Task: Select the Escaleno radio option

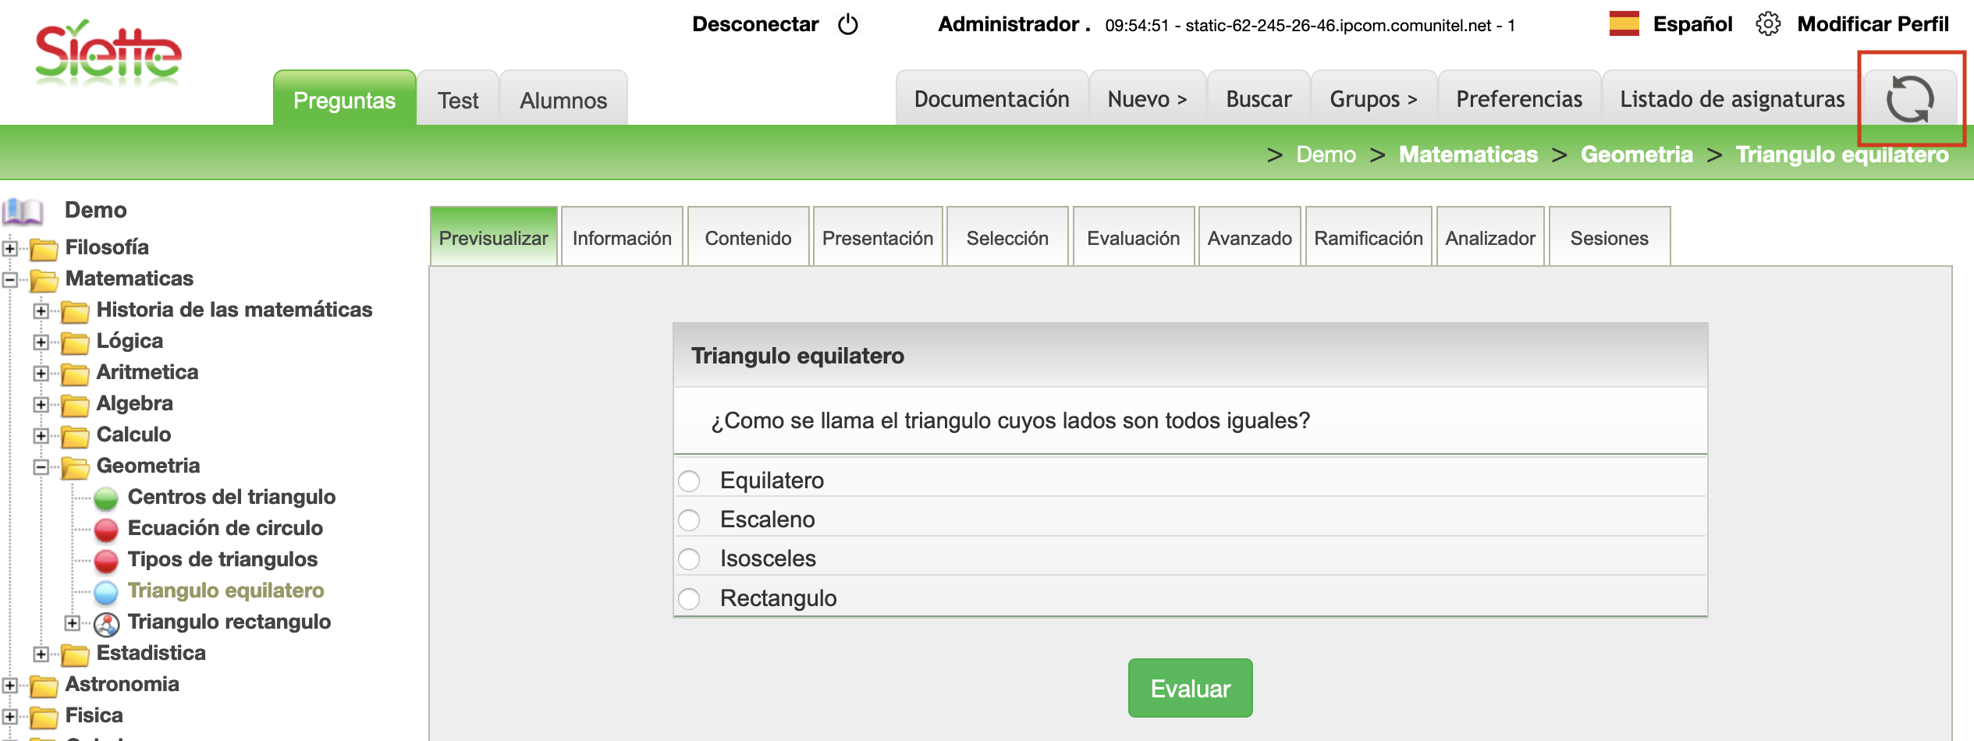Action: [689, 520]
